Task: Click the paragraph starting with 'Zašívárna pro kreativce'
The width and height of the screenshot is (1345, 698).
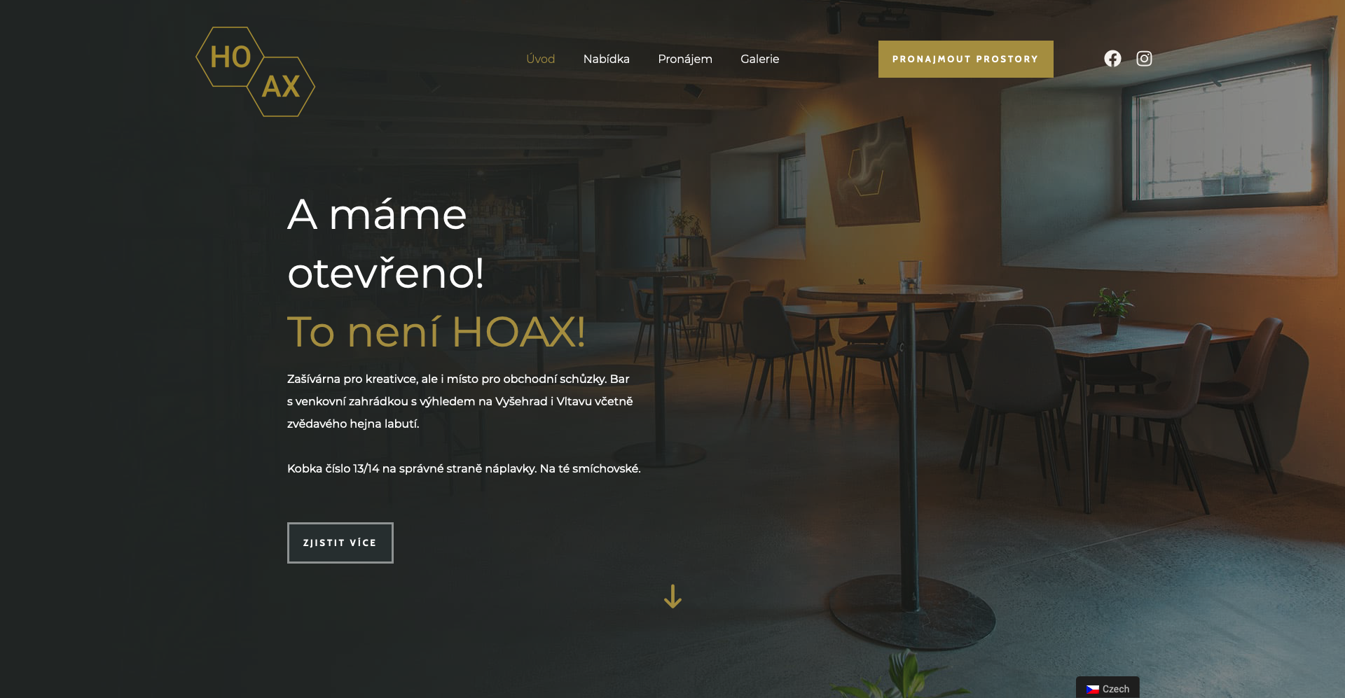Action: point(460,401)
